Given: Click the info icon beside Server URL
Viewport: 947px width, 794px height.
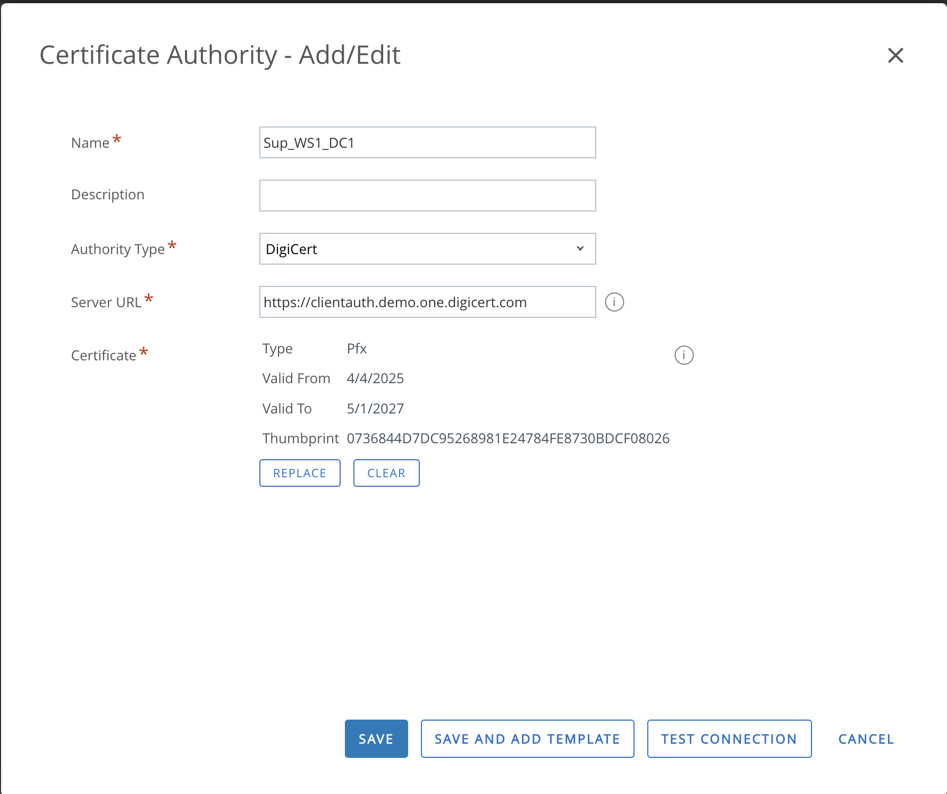Looking at the screenshot, I should tap(614, 302).
